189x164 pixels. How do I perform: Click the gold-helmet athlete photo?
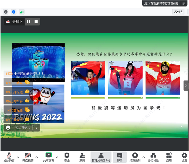coord(163,78)
